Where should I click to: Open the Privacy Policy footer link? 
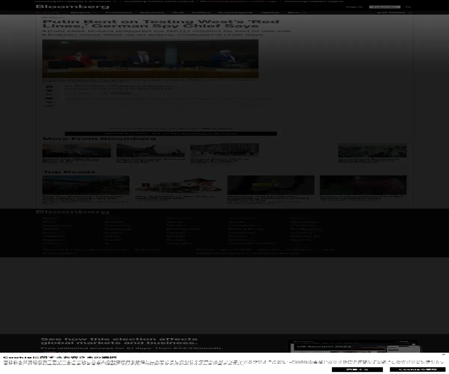tap(59, 253)
